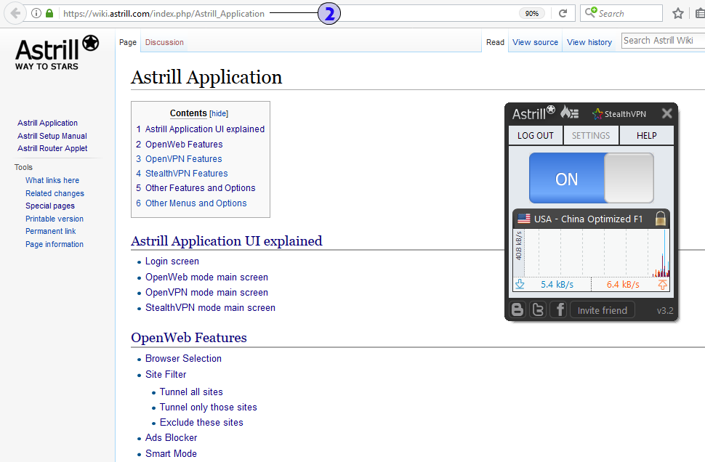
Task: Select the Read tab
Action: [x=495, y=42]
